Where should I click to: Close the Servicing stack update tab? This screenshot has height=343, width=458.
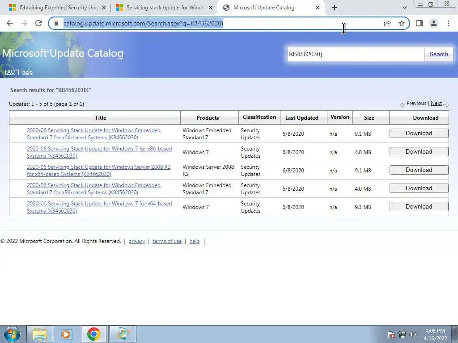point(211,8)
